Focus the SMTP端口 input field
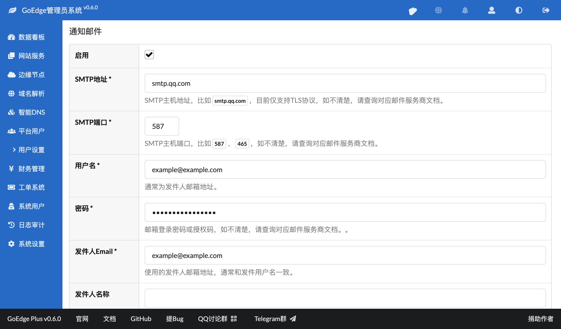 (x=162, y=126)
